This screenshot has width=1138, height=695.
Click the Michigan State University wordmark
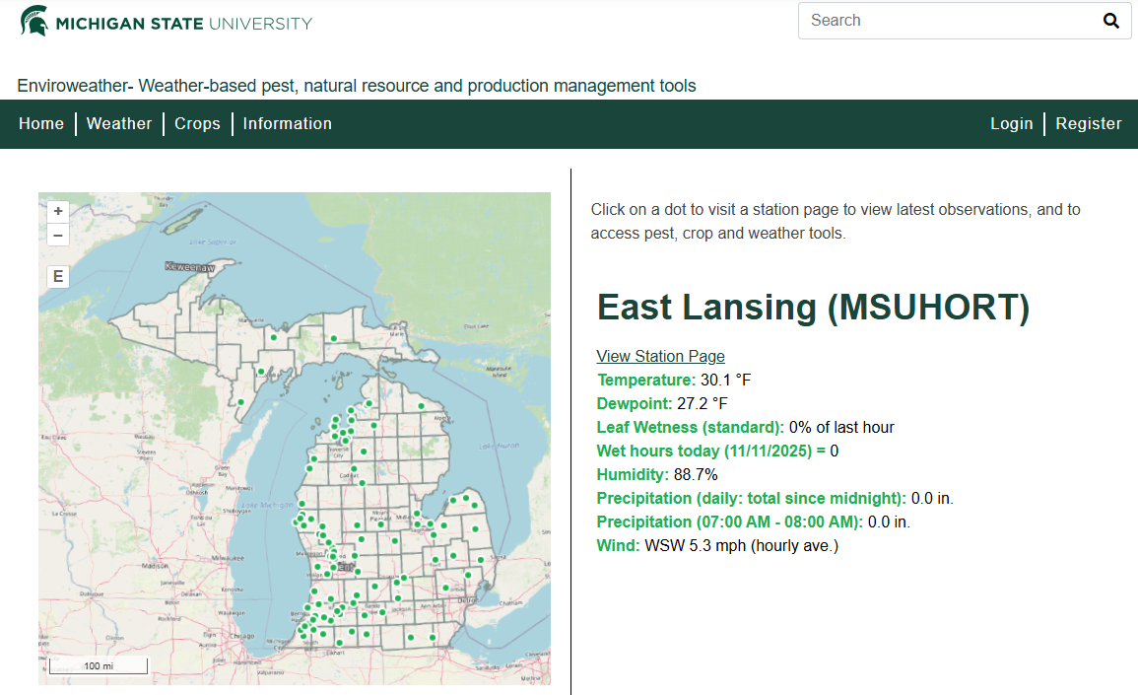pyautogui.click(x=184, y=23)
